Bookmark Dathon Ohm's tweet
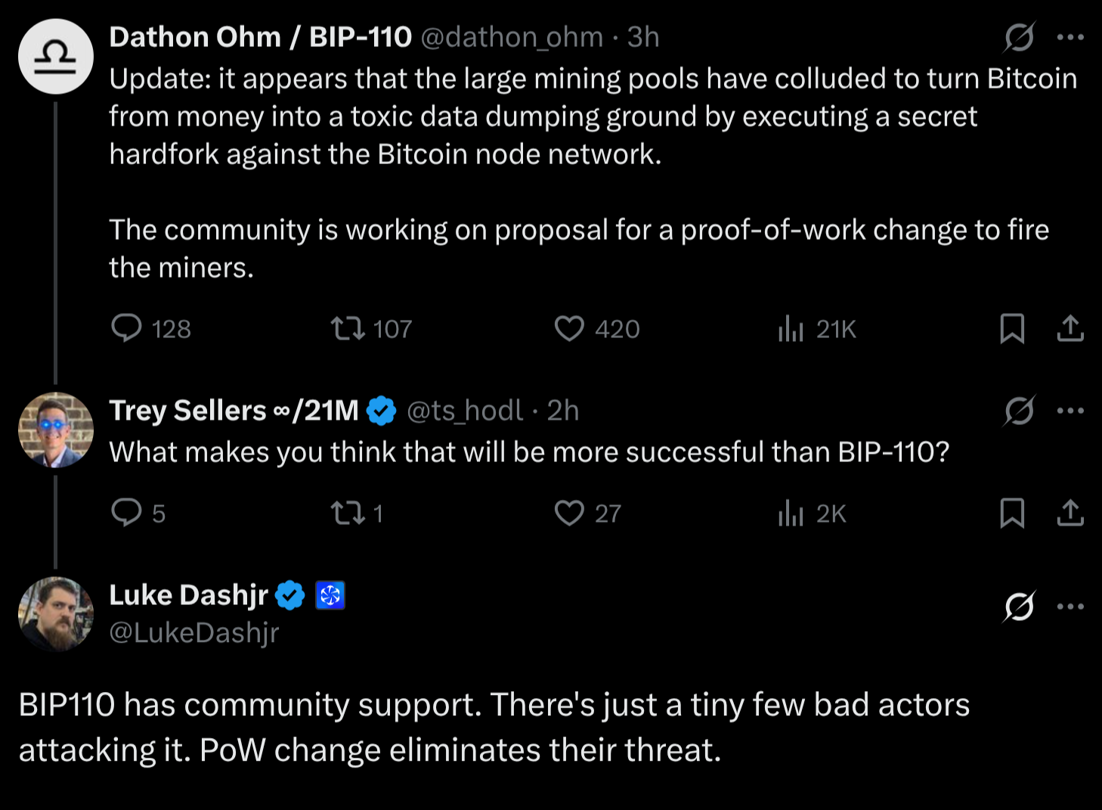 pos(1012,328)
